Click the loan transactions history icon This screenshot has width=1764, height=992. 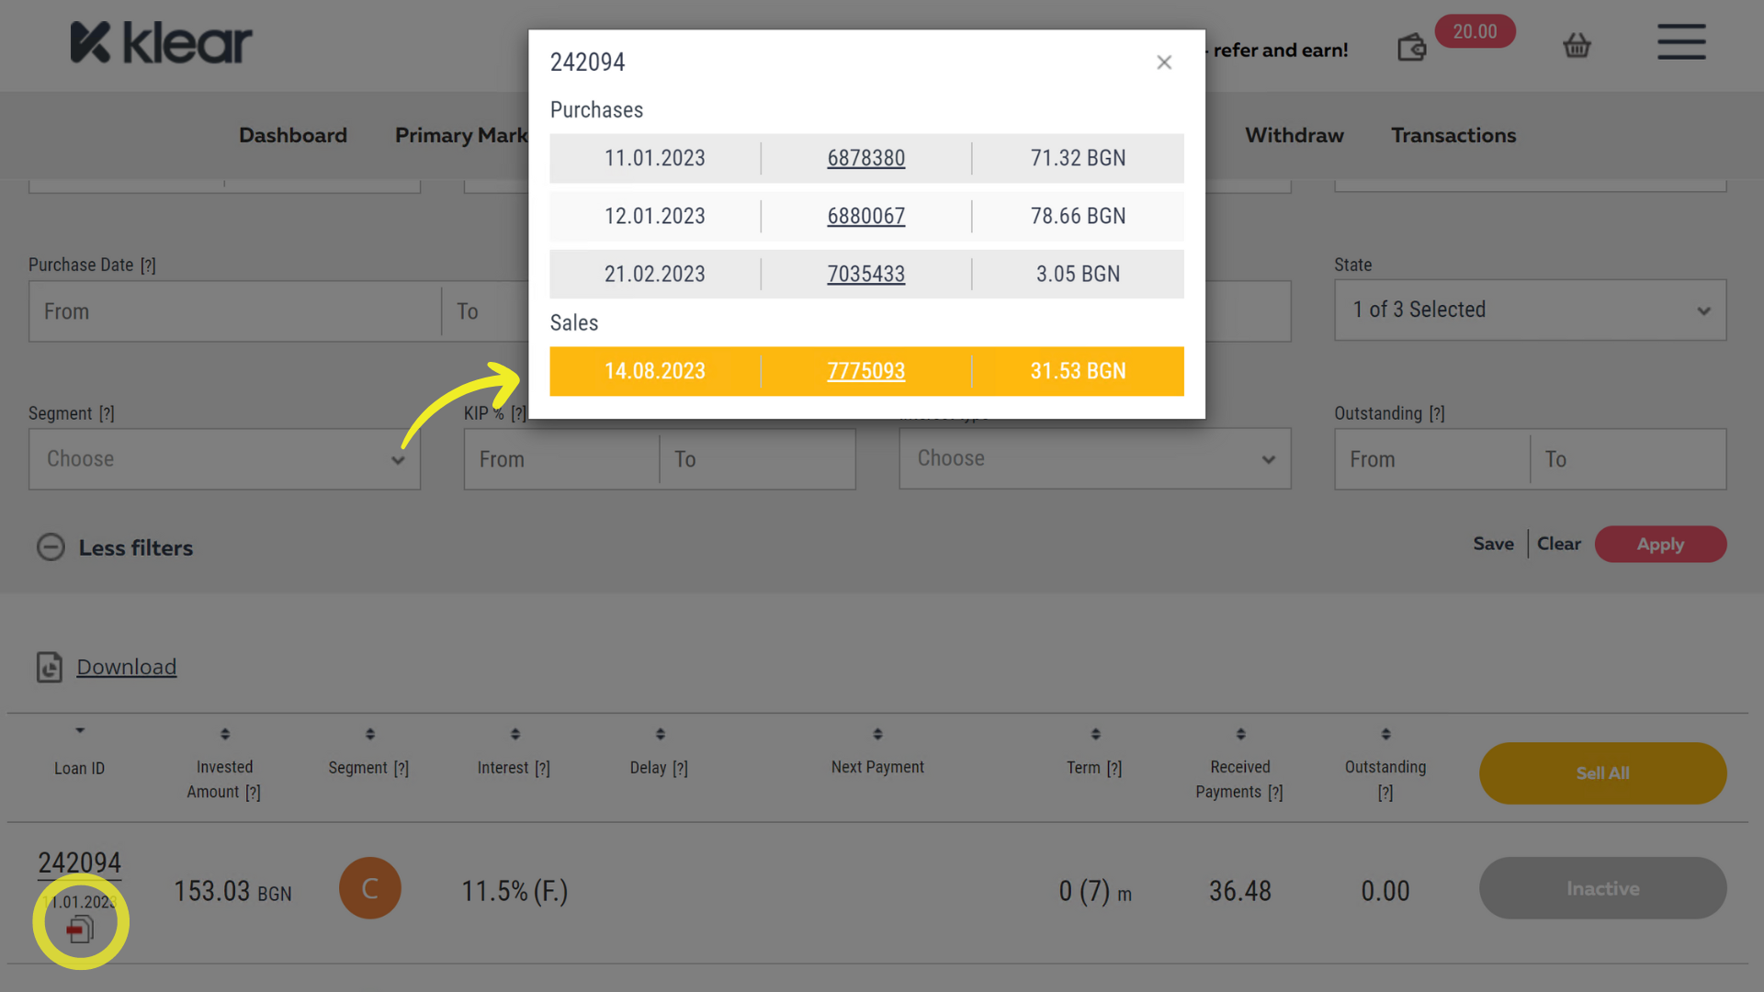81,930
